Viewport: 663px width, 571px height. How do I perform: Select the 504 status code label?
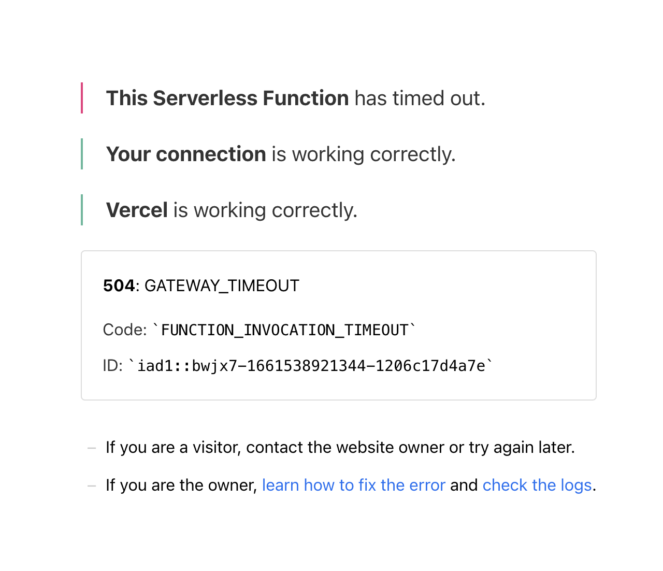coord(118,285)
